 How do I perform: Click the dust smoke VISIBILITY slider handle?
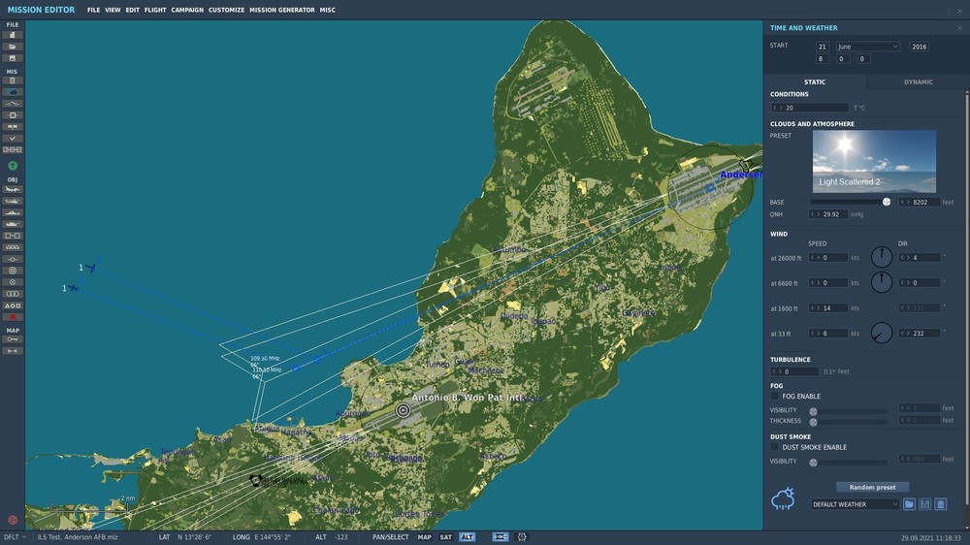coord(814,463)
